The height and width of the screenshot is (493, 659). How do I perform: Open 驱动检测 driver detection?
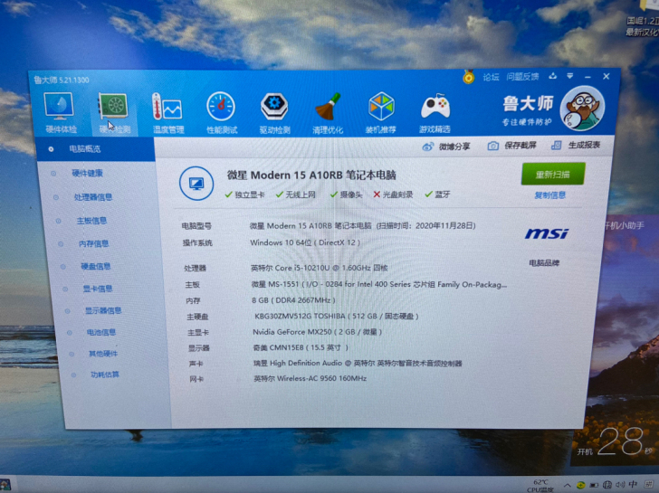[274, 112]
